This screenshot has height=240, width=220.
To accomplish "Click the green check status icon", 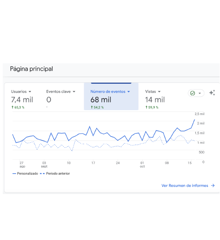I will 193,93.
